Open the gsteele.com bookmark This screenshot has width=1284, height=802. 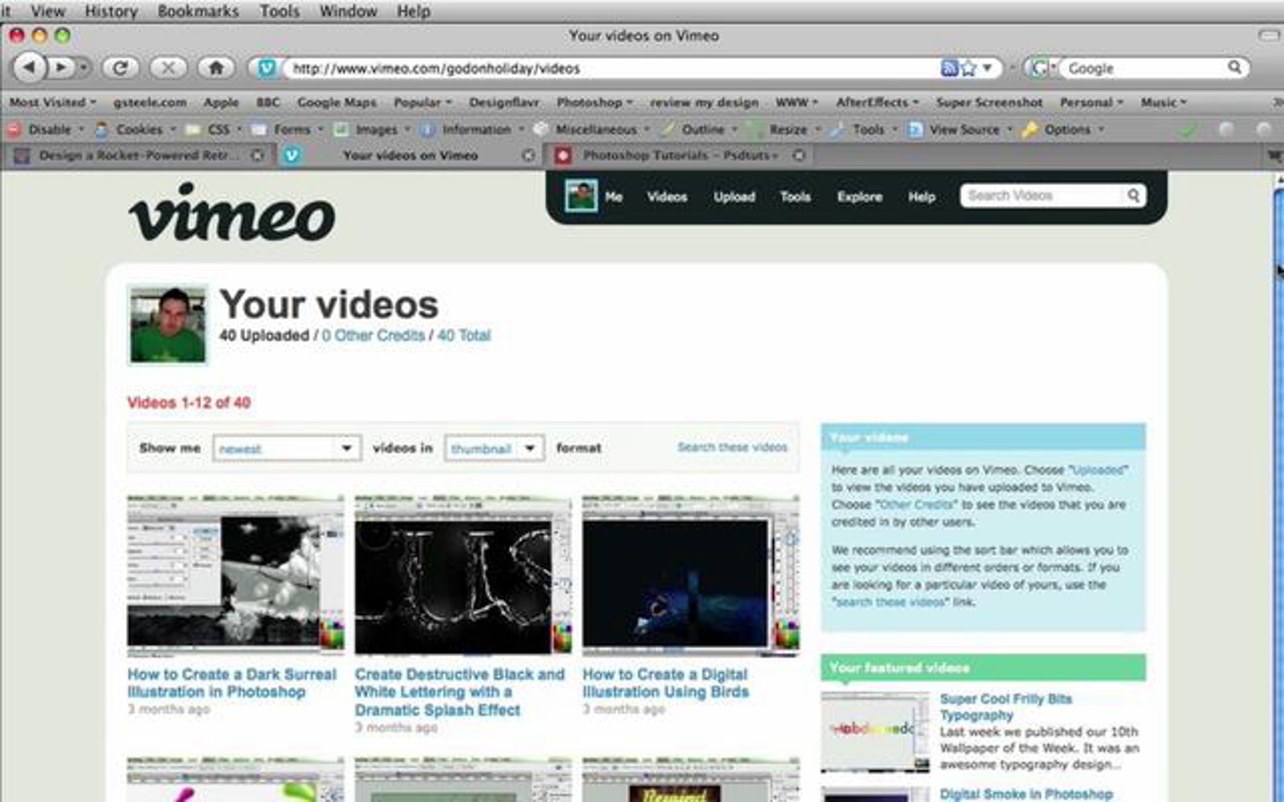150,102
